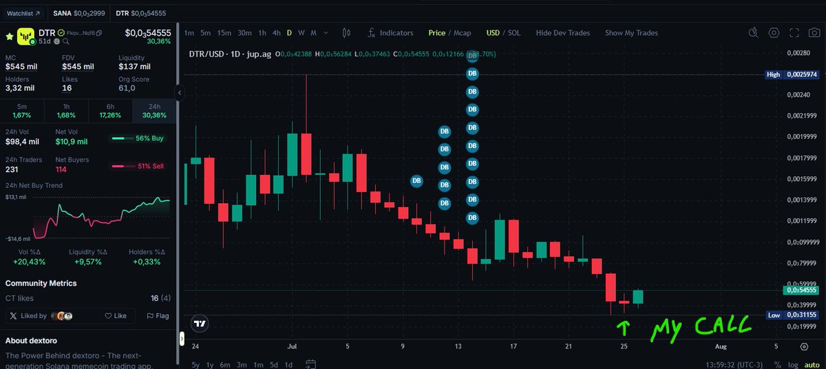The height and width of the screenshot is (369, 826).
Task: Click the Liked by button
Action: coord(41,316)
